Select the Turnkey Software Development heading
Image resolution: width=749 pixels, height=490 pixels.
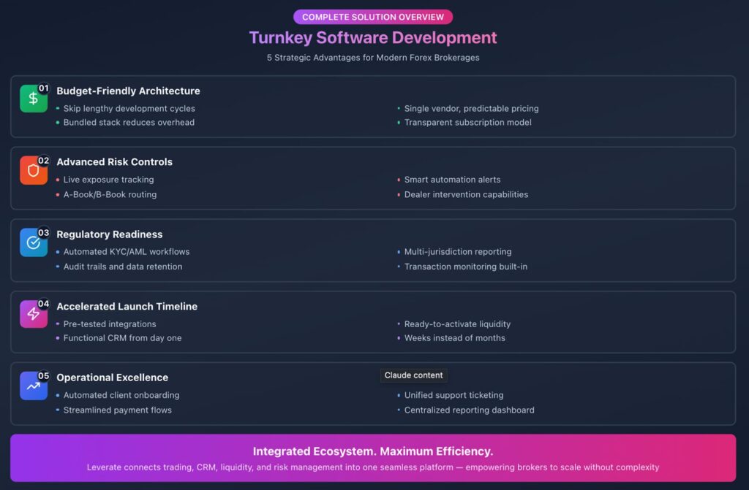coord(373,37)
